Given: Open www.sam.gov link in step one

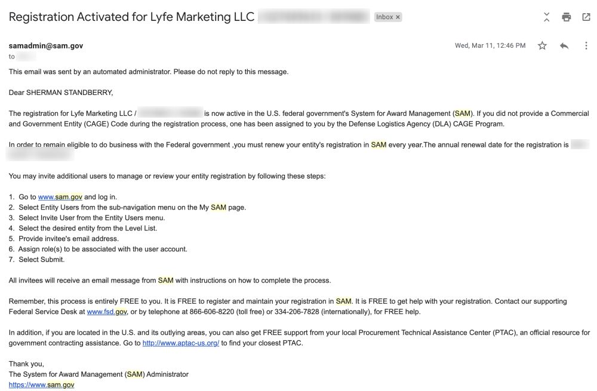Looking at the screenshot, I should [60, 197].
